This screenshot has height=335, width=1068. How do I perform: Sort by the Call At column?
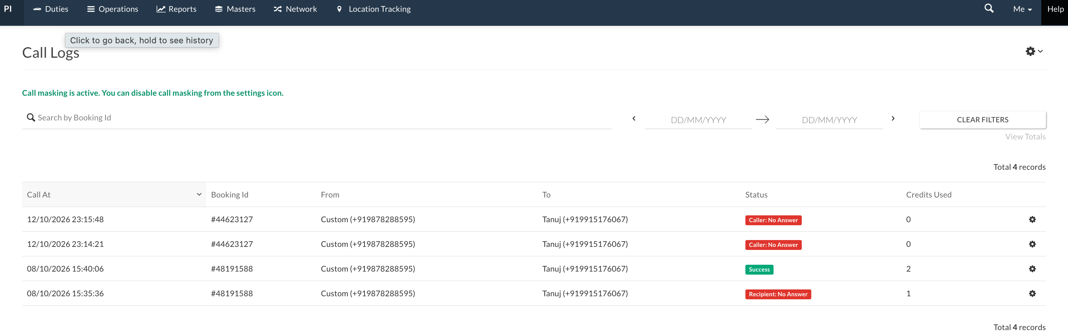114,195
